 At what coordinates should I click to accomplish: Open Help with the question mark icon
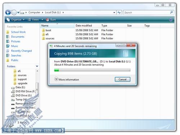coord(171,20)
